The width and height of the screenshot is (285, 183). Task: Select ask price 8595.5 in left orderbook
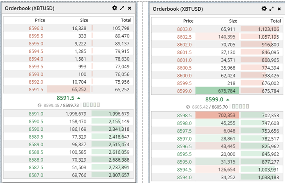click(x=36, y=36)
